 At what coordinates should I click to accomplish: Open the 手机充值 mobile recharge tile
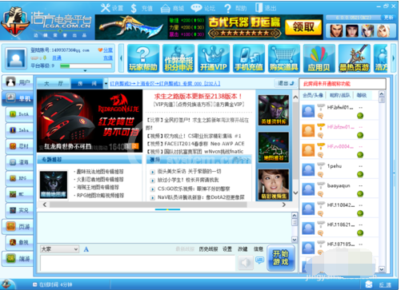coord(249,58)
